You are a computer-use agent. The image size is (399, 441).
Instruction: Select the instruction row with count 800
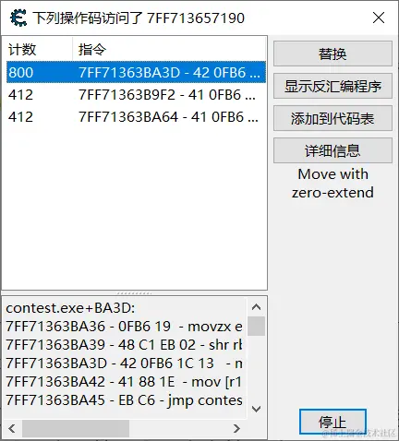(x=136, y=72)
